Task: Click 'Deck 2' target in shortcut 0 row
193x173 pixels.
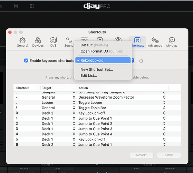Action: [48, 113]
